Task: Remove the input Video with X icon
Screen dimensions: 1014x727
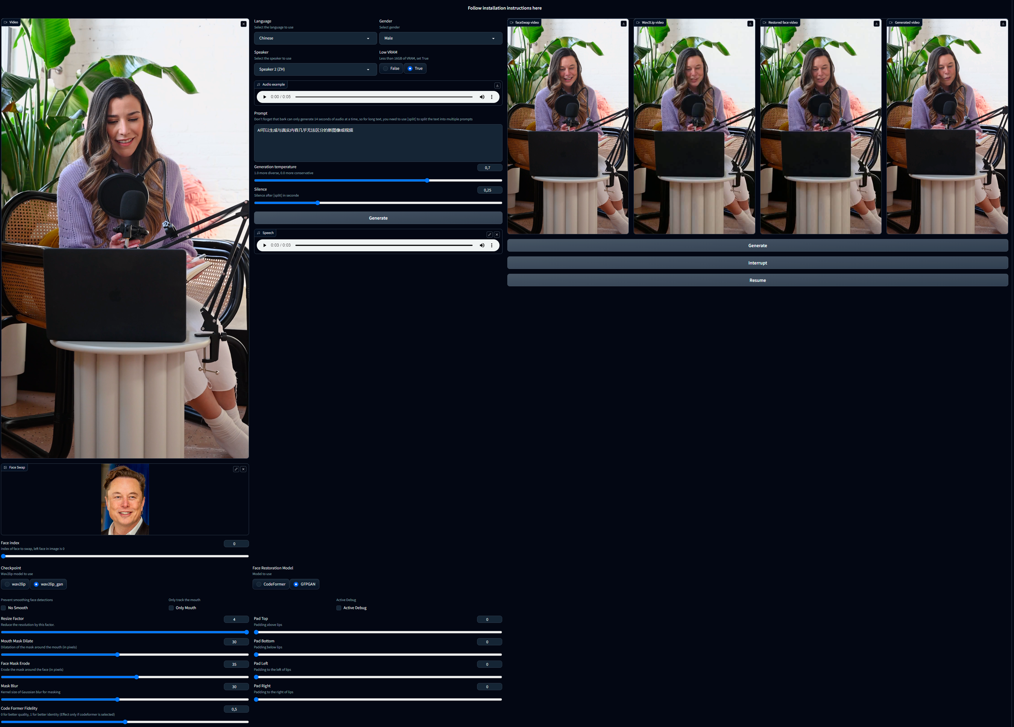Action: [x=243, y=24]
